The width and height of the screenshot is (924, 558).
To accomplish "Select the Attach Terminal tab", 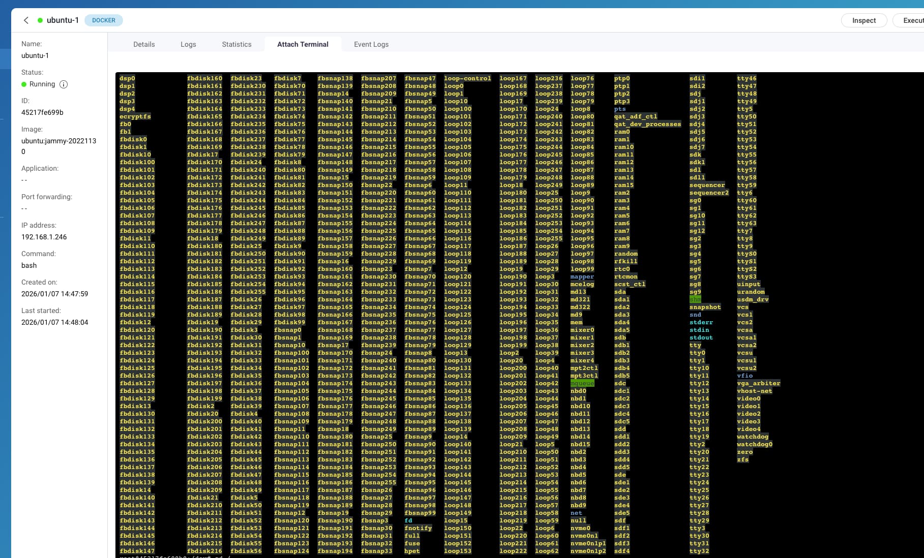I will point(303,44).
